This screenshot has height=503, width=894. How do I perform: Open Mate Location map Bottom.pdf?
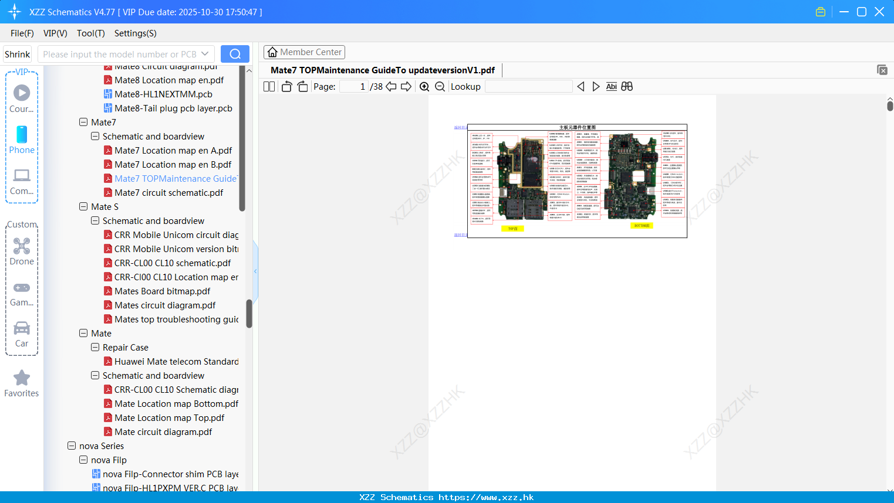coord(176,403)
